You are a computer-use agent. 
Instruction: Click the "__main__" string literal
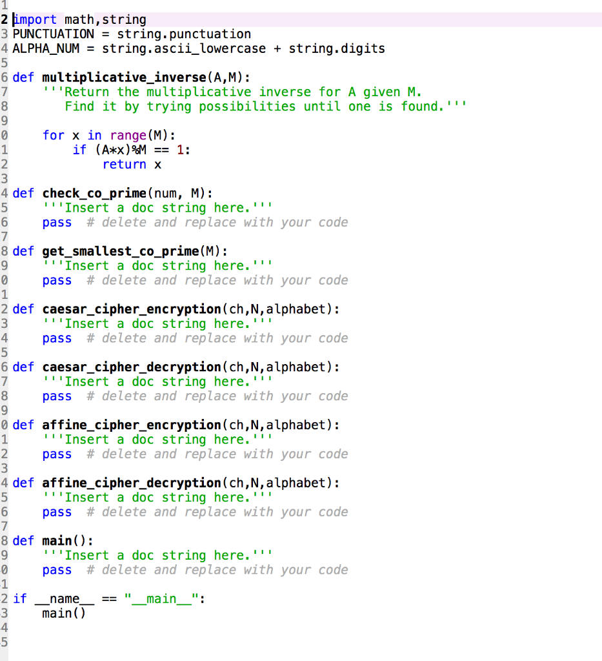tap(161, 599)
